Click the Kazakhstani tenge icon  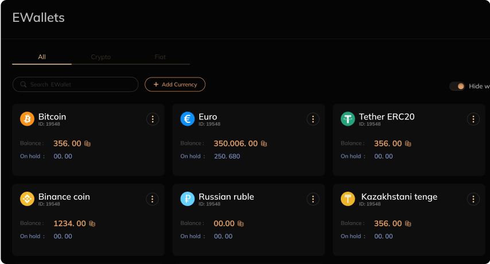click(348, 199)
